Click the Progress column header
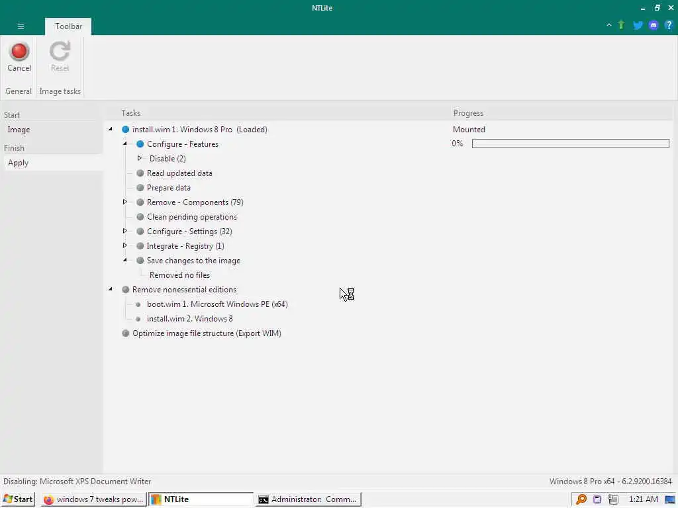This screenshot has height=508, width=678. 468,113
